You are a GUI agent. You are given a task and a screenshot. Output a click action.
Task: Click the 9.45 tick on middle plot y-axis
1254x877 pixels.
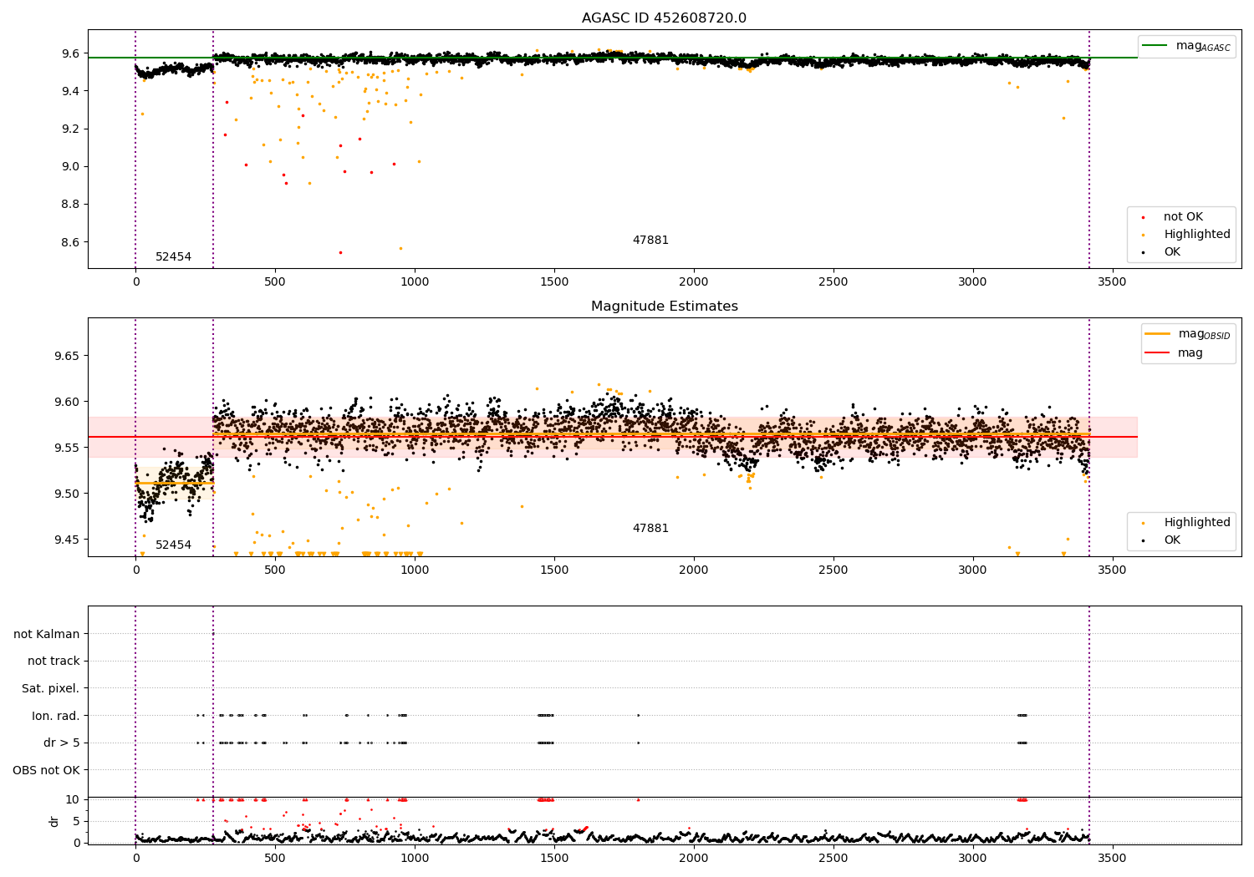click(x=67, y=540)
